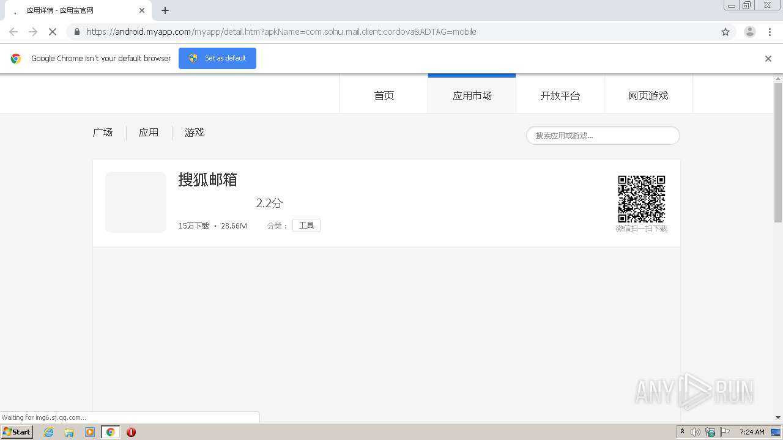Screen dimensions: 783x440
Task: Click the page vertical scrollbar thumb
Action: [x=778, y=153]
